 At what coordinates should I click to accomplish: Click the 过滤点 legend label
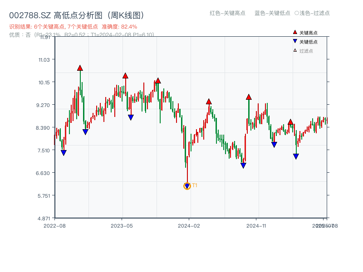pos(306,51)
